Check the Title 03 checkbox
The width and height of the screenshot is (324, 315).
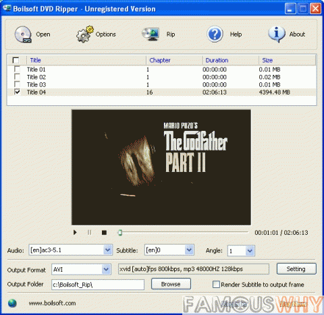(17, 84)
